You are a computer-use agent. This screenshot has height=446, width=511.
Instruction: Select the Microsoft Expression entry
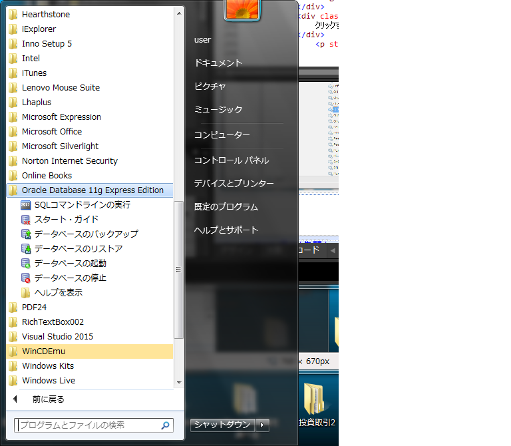[x=90, y=117]
